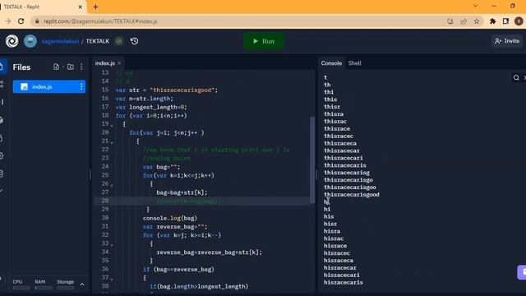The image size is (526, 296).
Task: Click the purple chat bubble icon at console edge
Action: [x=522, y=272]
